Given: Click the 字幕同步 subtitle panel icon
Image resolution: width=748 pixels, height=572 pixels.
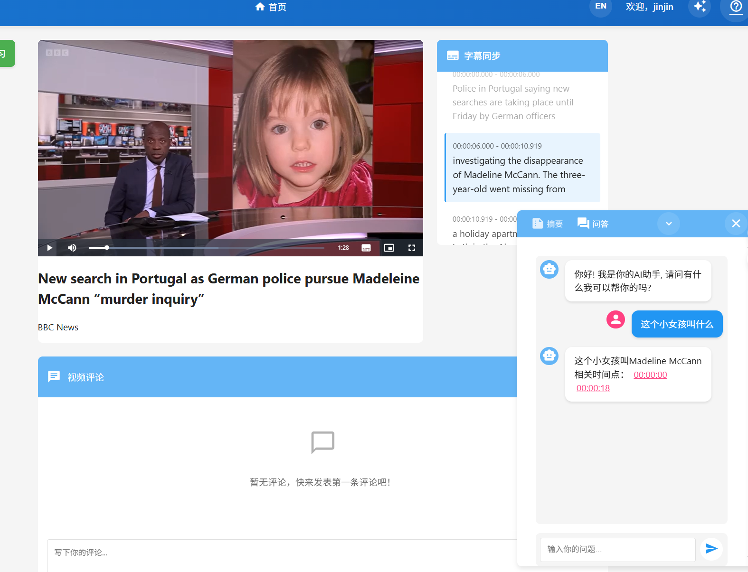Looking at the screenshot, I should click(453, 56).
